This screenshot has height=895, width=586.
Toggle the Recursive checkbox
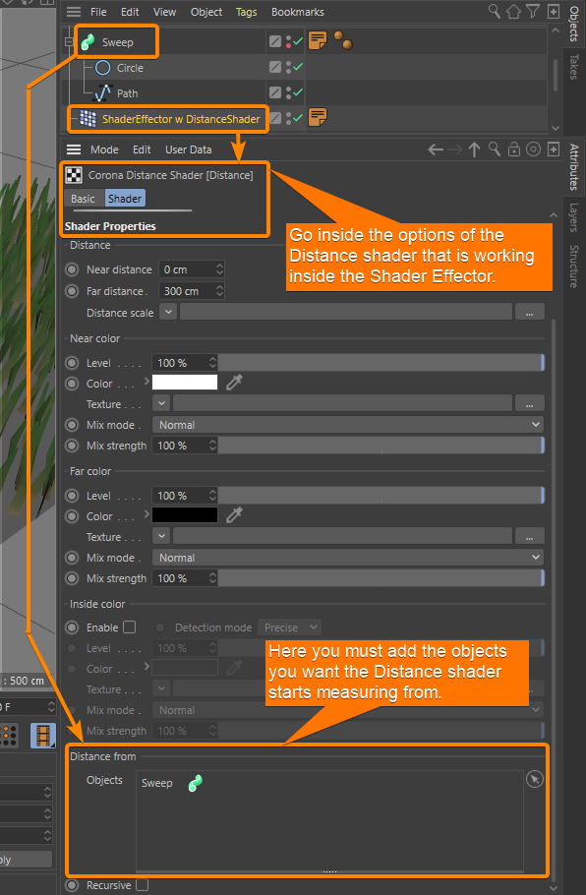tap(143, 885)
